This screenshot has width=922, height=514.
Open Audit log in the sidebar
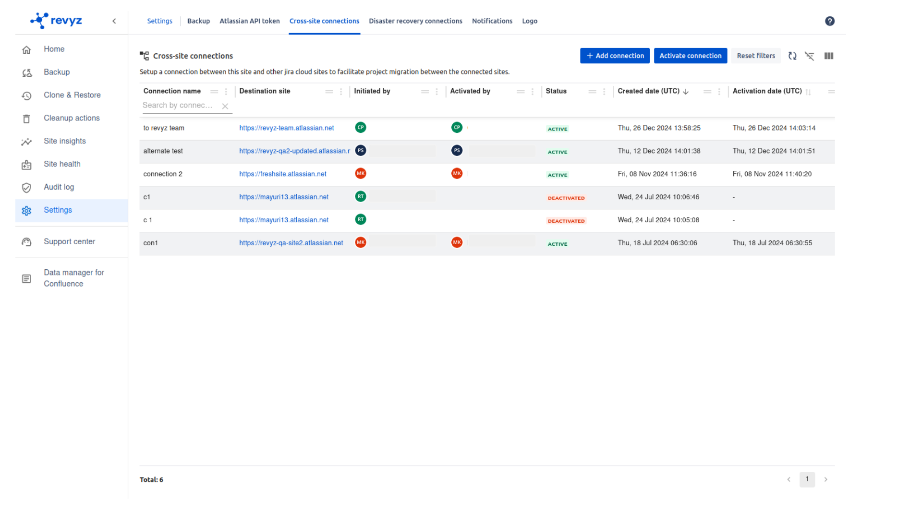click(59, 187)
